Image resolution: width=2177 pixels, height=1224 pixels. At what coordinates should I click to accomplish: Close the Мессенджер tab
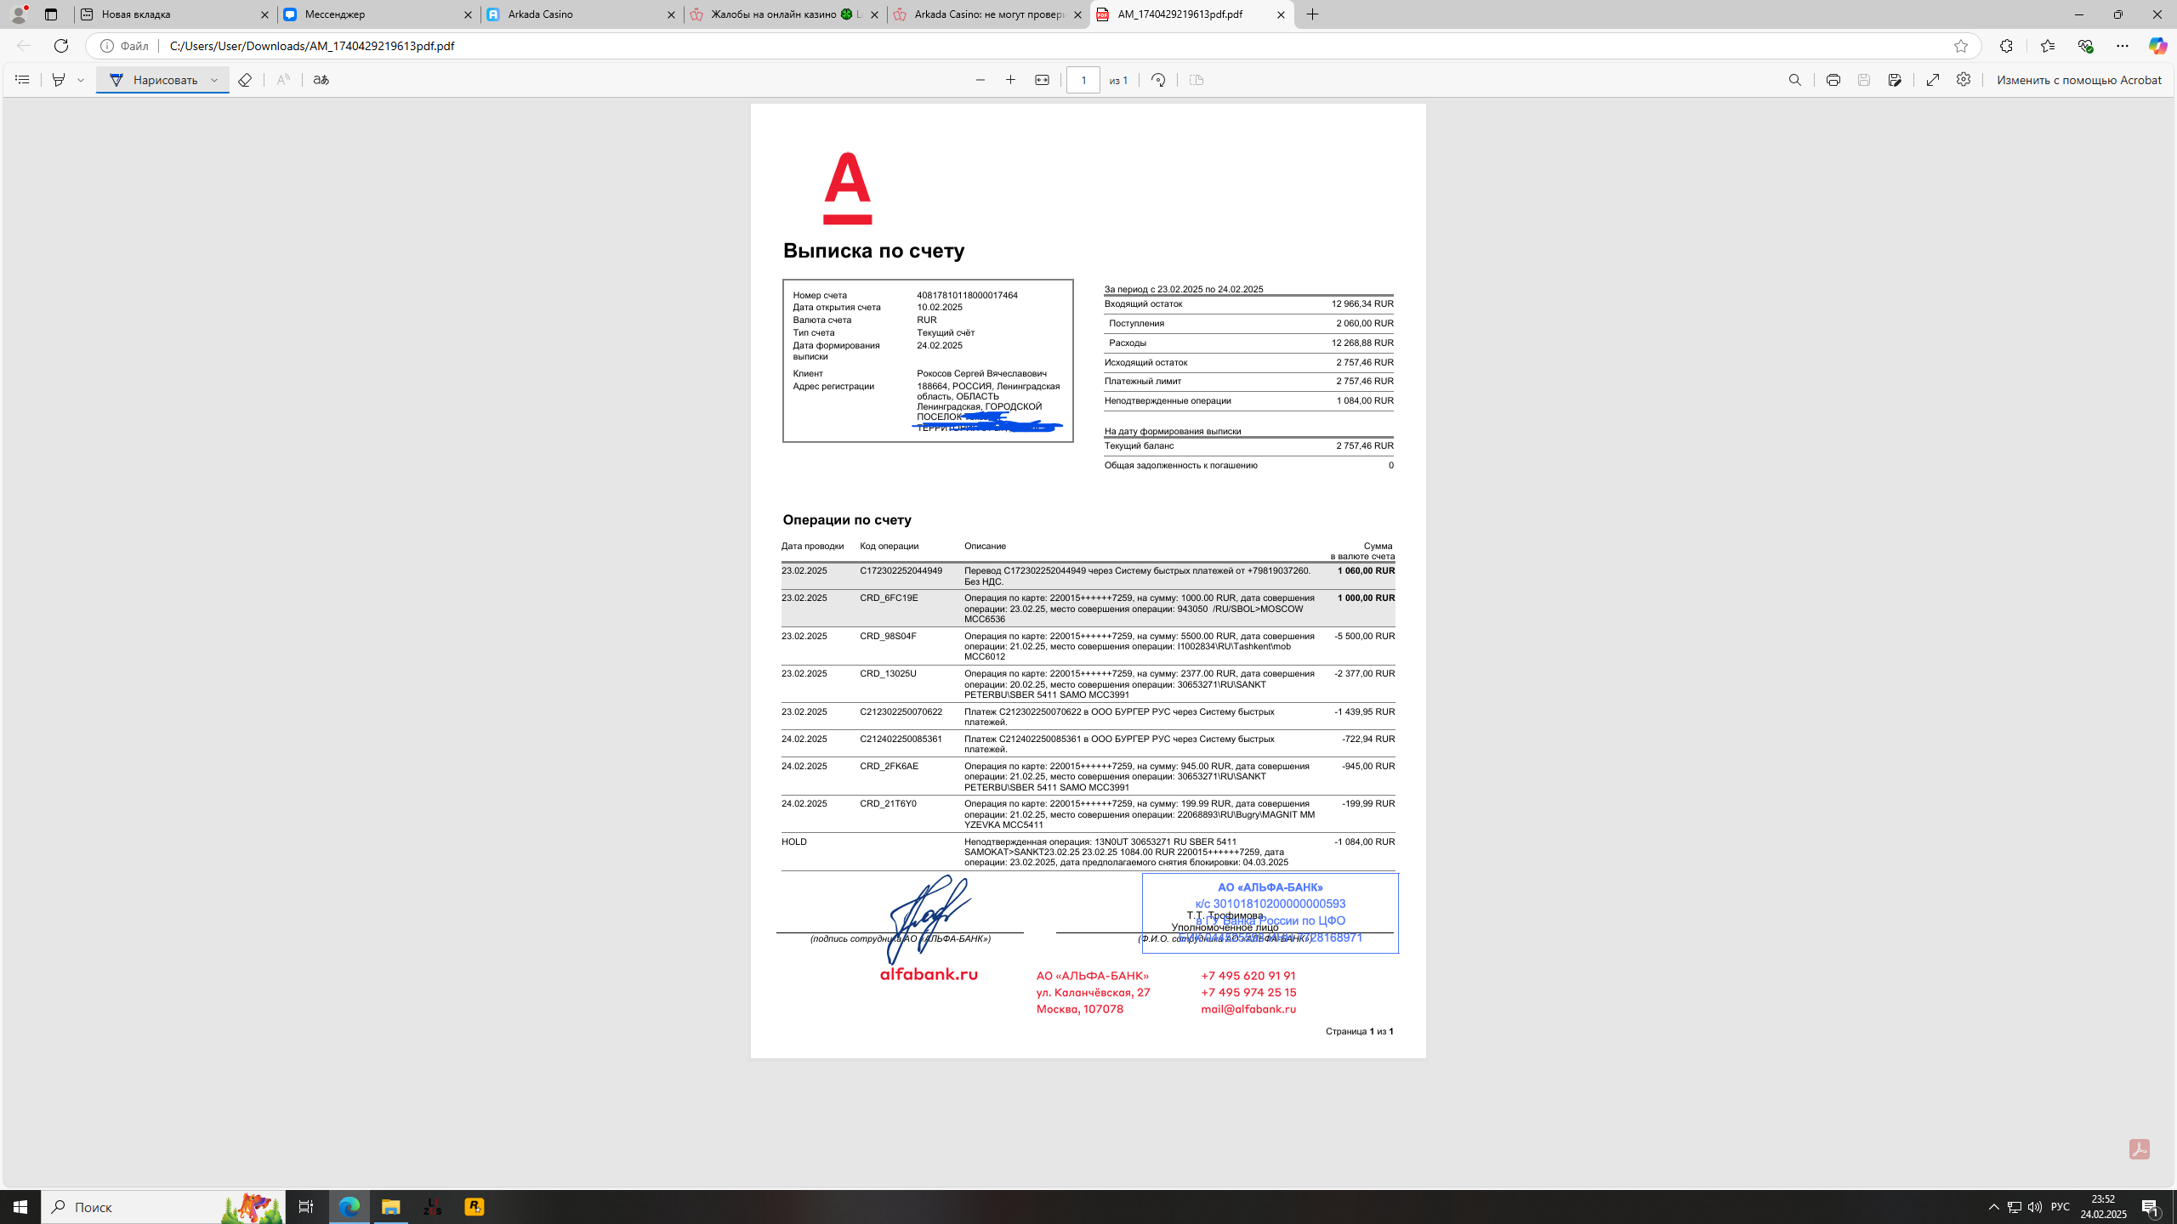pos(468,14)
